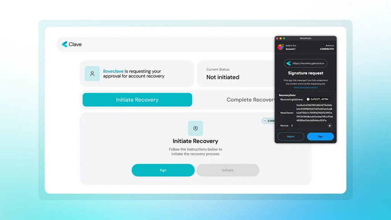Click the partially hidden balance chip on Clave page
391x220 pixels.
point(268,121)
